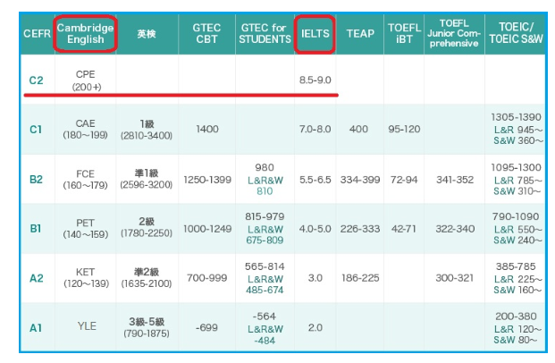Image resolution: width=555 pixels, height=363 pixels.
Task: Click the TOEFL Junior 322-340 value
Action: pyautogui.click(x=455, y=229)
